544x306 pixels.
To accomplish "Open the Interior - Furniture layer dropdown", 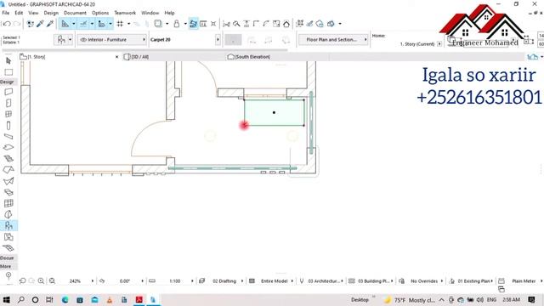I will point(111,40).
